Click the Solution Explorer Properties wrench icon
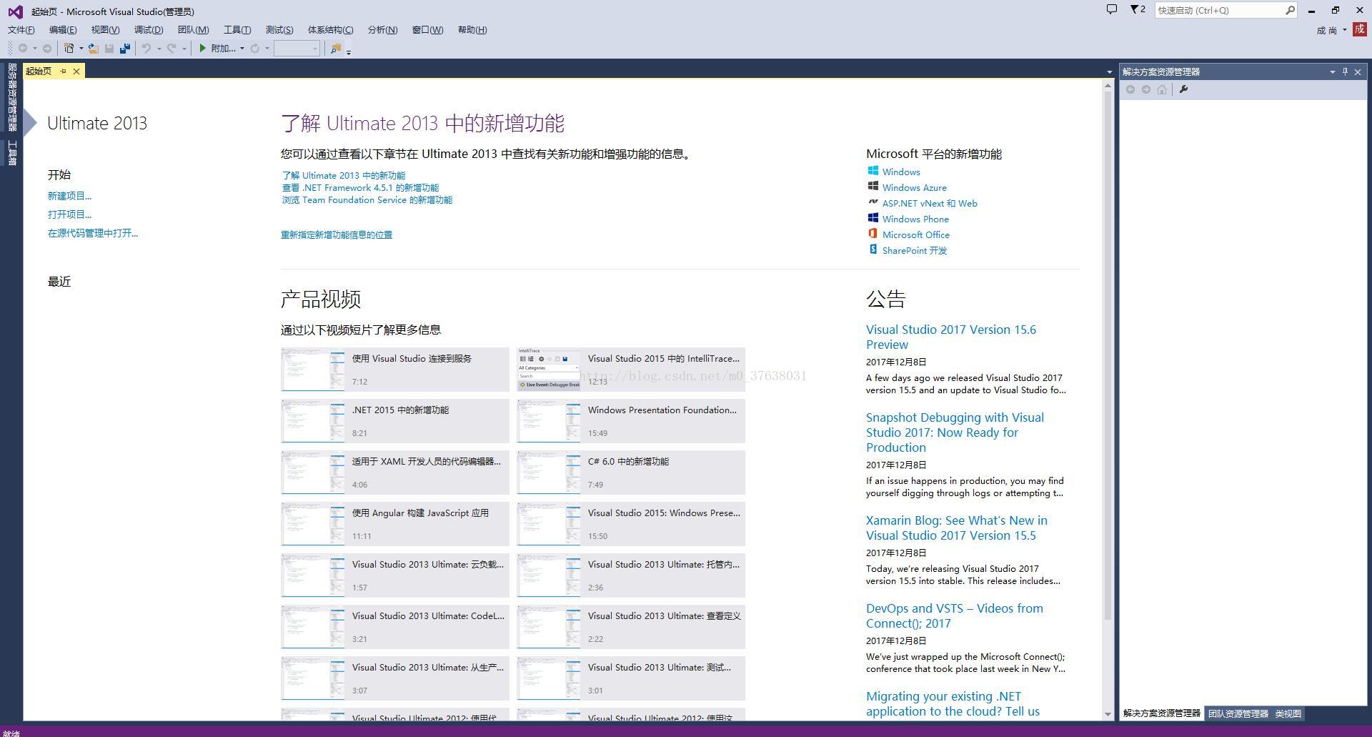Viewport: 1372px width, 737px height. click(1183, 89)
